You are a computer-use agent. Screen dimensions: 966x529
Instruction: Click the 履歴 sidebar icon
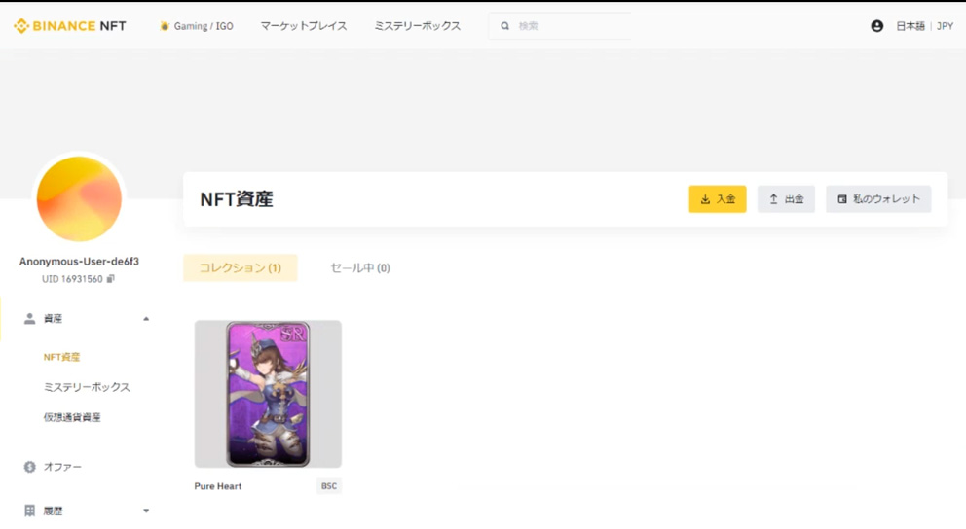coord(29,511)
